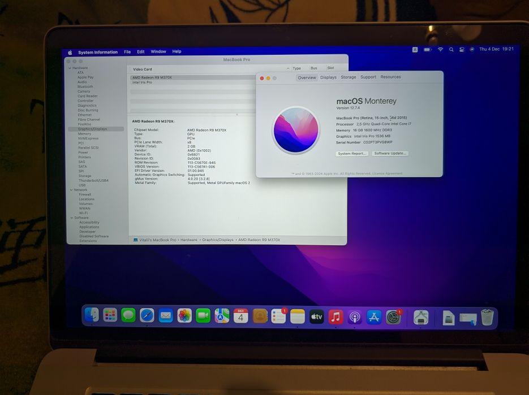Open the Music app in the Dock
Image resolution: width=529 pixels, height=395 pixels.
[x=336, y=317]
